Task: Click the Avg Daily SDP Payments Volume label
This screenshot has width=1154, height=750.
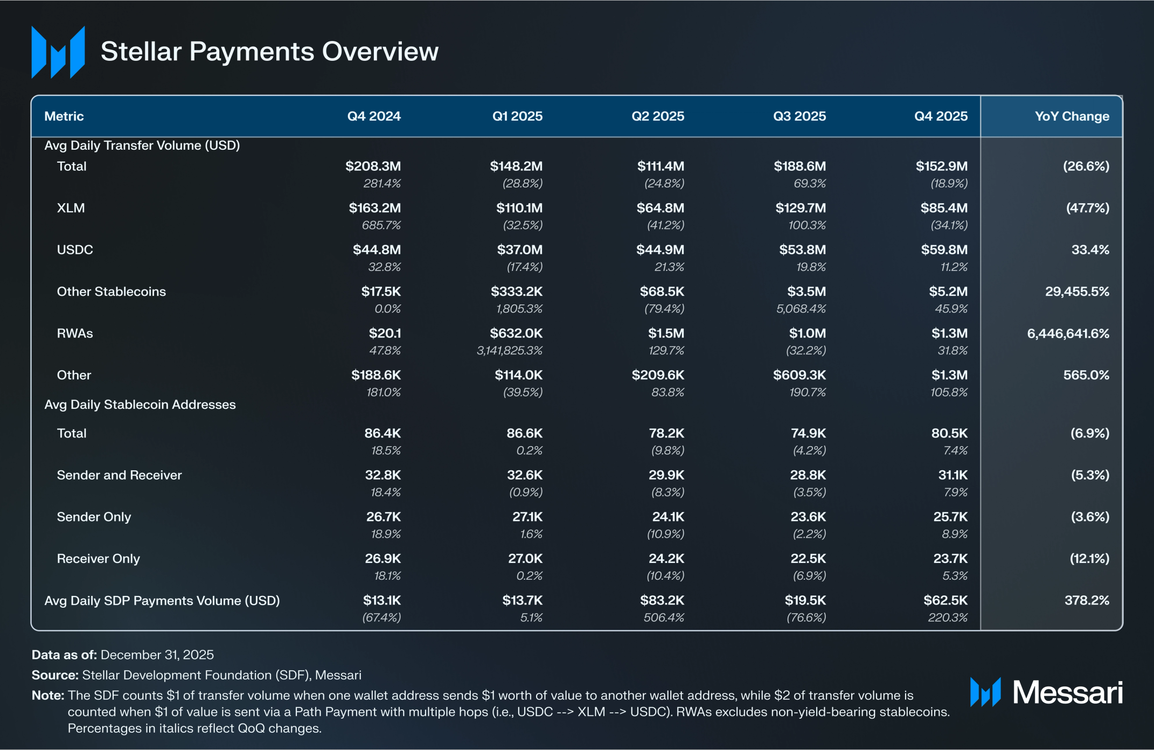Action: pyautogui.click(x=162, y=601)
